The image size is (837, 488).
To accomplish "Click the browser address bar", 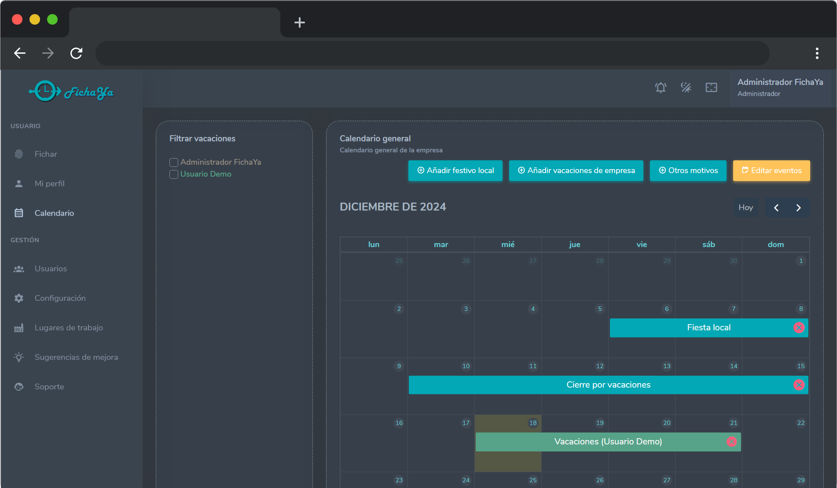I will coord(432,53).
